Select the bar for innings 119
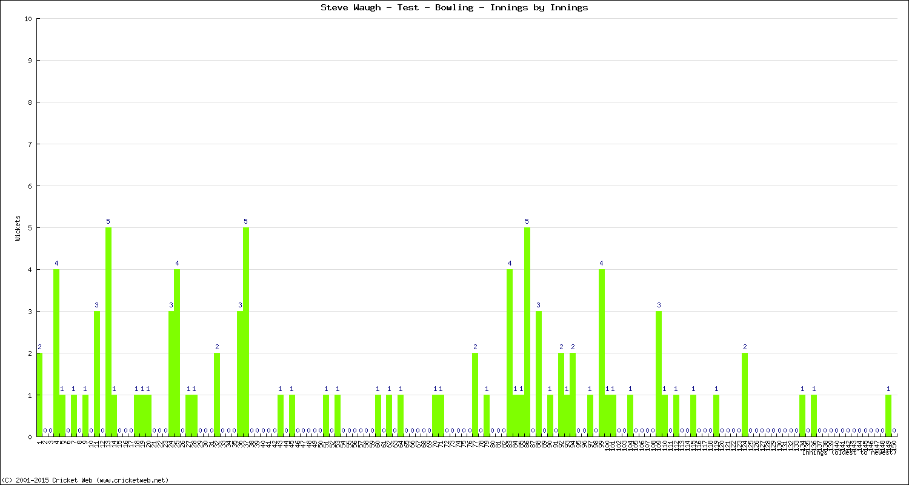The image size is (909, 485). click(716, 415)
